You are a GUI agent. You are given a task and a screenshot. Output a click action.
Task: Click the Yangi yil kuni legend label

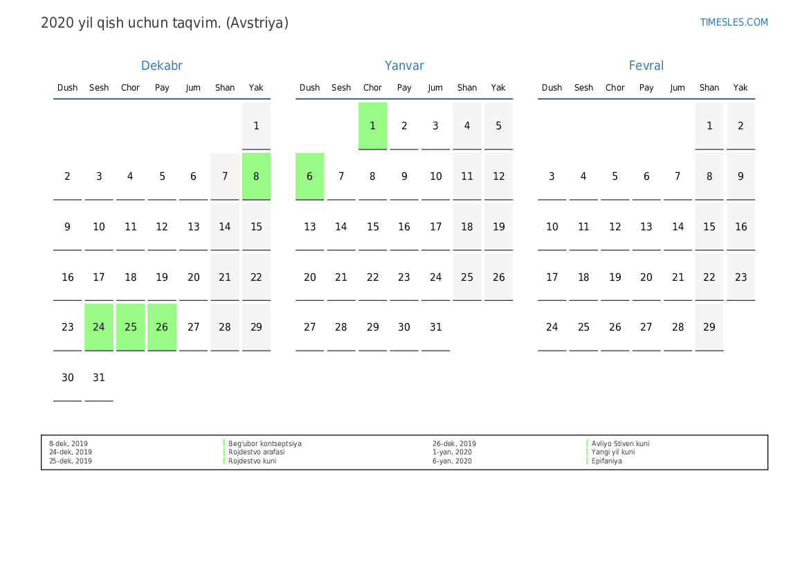tap(612, 452)
